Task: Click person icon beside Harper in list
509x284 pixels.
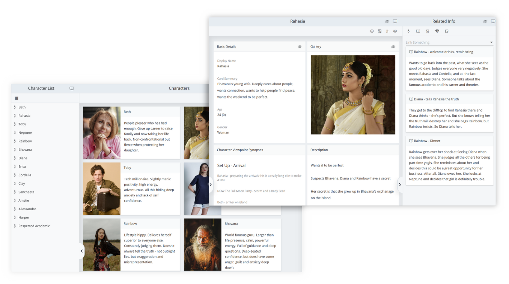Action: 15,217
